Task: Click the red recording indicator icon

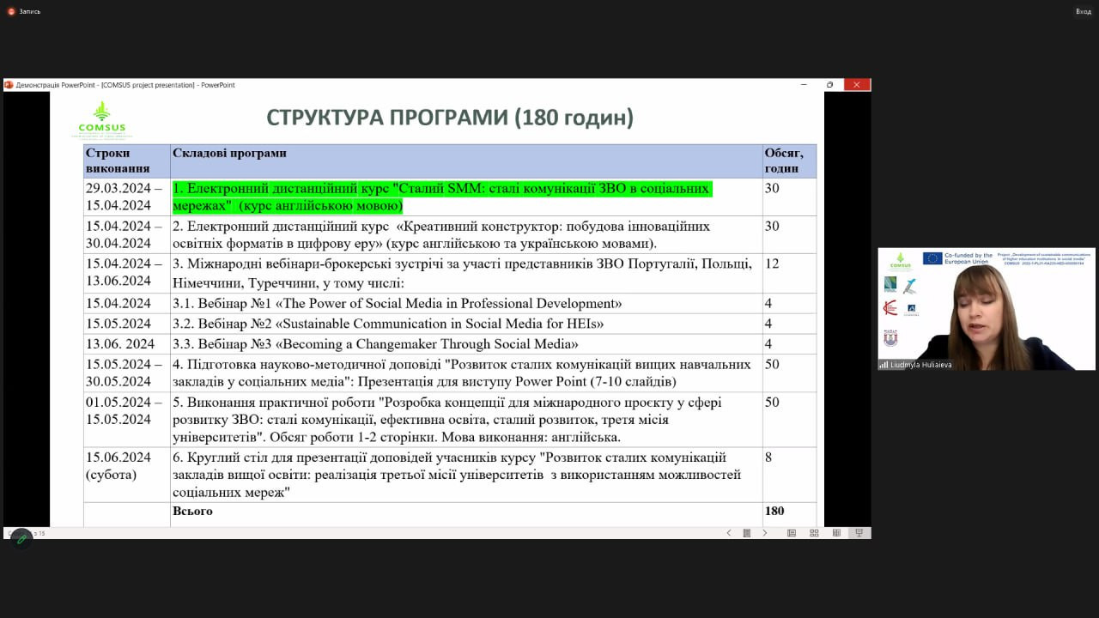Action: 11,11
